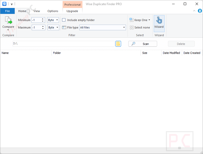Open the quick access toolbar customize arrow
This screenshot has height=154, width=203.
pyautogui.click(x=12, y=4)
